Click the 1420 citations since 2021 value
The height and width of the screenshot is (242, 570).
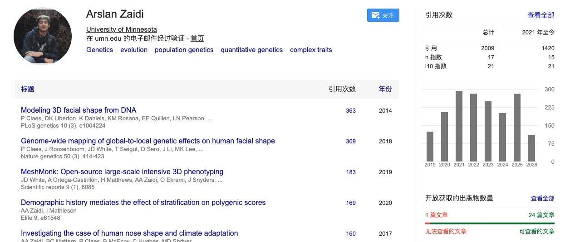(548, 48)
